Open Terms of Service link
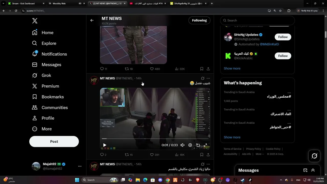Viewport: 327px width, 184px height. point(232,149)
